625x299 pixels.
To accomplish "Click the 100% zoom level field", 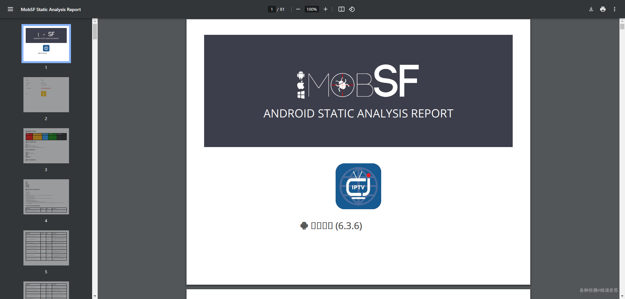I will click(x=312, y=9).
